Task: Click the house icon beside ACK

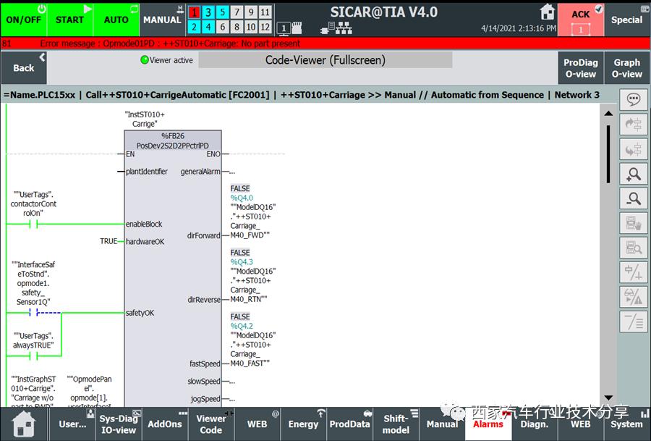Action: coord(548,12)
